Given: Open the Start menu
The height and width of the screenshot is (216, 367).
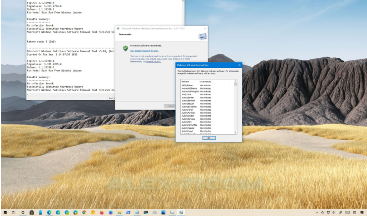Looking at the screenshot, I should 5,212.
